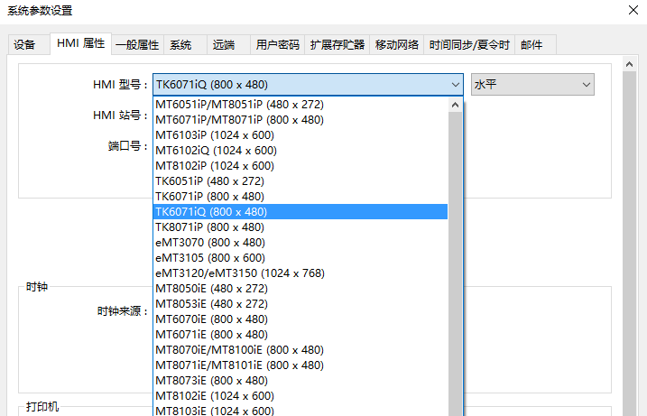Collapse the HMI 型号 dropdown arrow
The width and height of the screenshot is (647, 416).
(x=455, y=85)
